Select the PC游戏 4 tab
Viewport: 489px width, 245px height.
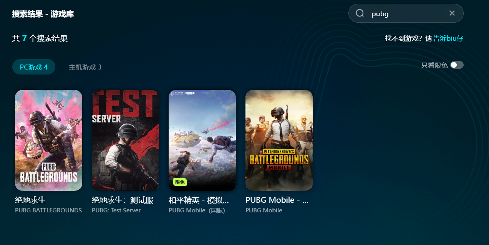point(34,67)
